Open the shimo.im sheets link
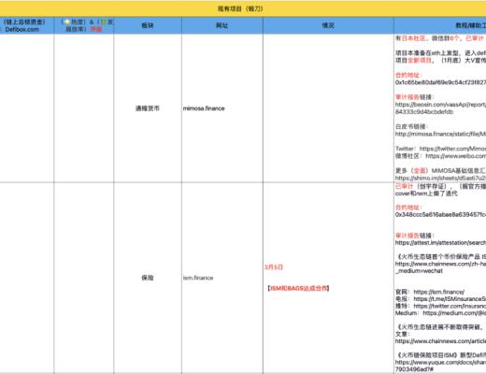Viewport: 486px width, 374px height. [x=440, y=178]
